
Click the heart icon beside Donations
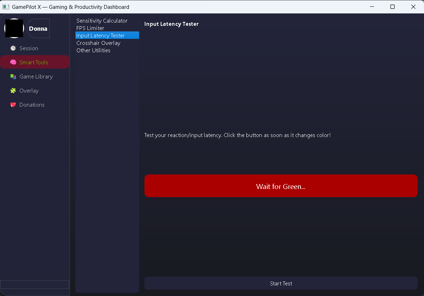click(x=13, y=105)
